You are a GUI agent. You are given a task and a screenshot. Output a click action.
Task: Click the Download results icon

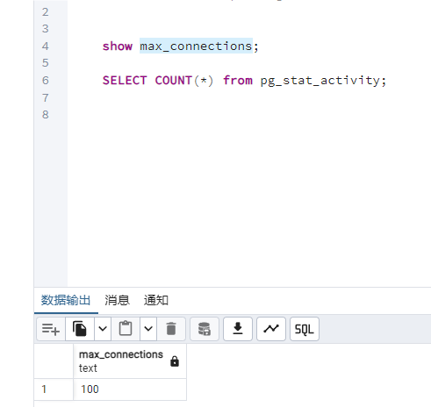(x=238, y=329)
